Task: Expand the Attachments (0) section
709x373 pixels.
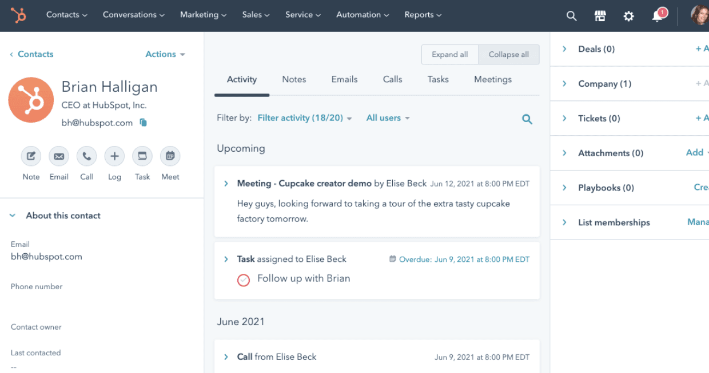Action: point(564,153)
